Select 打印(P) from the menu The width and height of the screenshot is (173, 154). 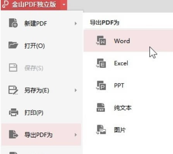(41, 113)
